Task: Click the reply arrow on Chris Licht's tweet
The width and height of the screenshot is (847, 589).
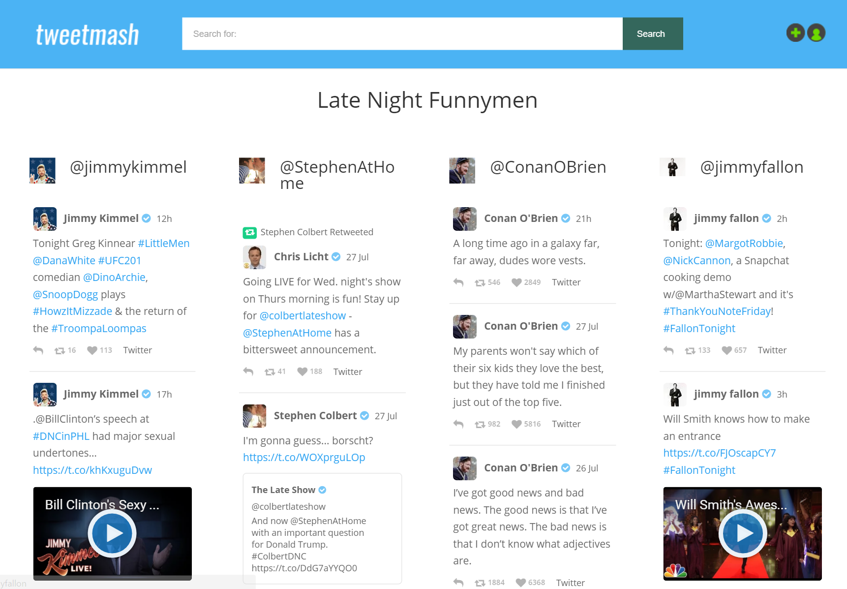Action: coord(248,372)
